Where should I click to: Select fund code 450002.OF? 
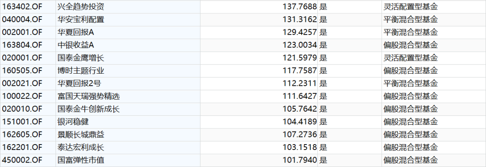tap(22, 160)
